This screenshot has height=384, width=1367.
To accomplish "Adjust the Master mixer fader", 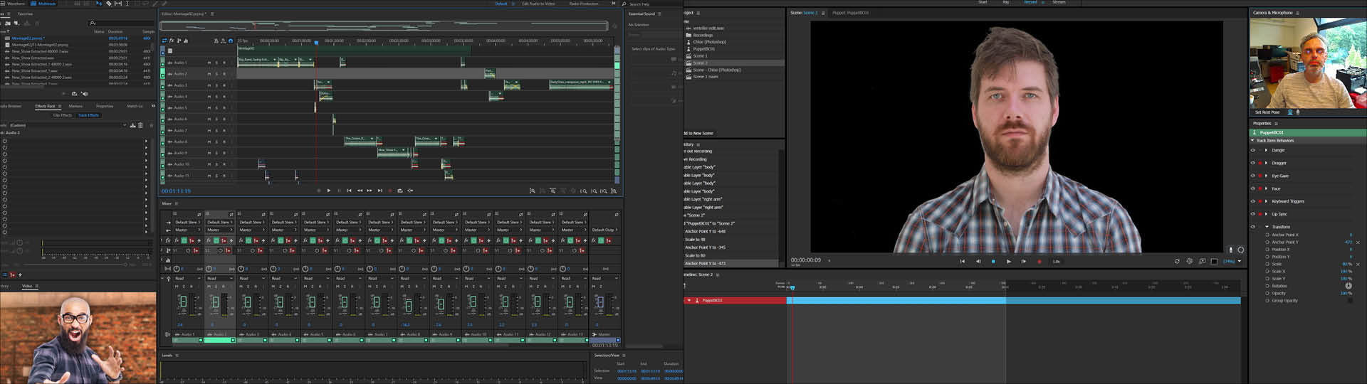I will click(x=600, y=302).
